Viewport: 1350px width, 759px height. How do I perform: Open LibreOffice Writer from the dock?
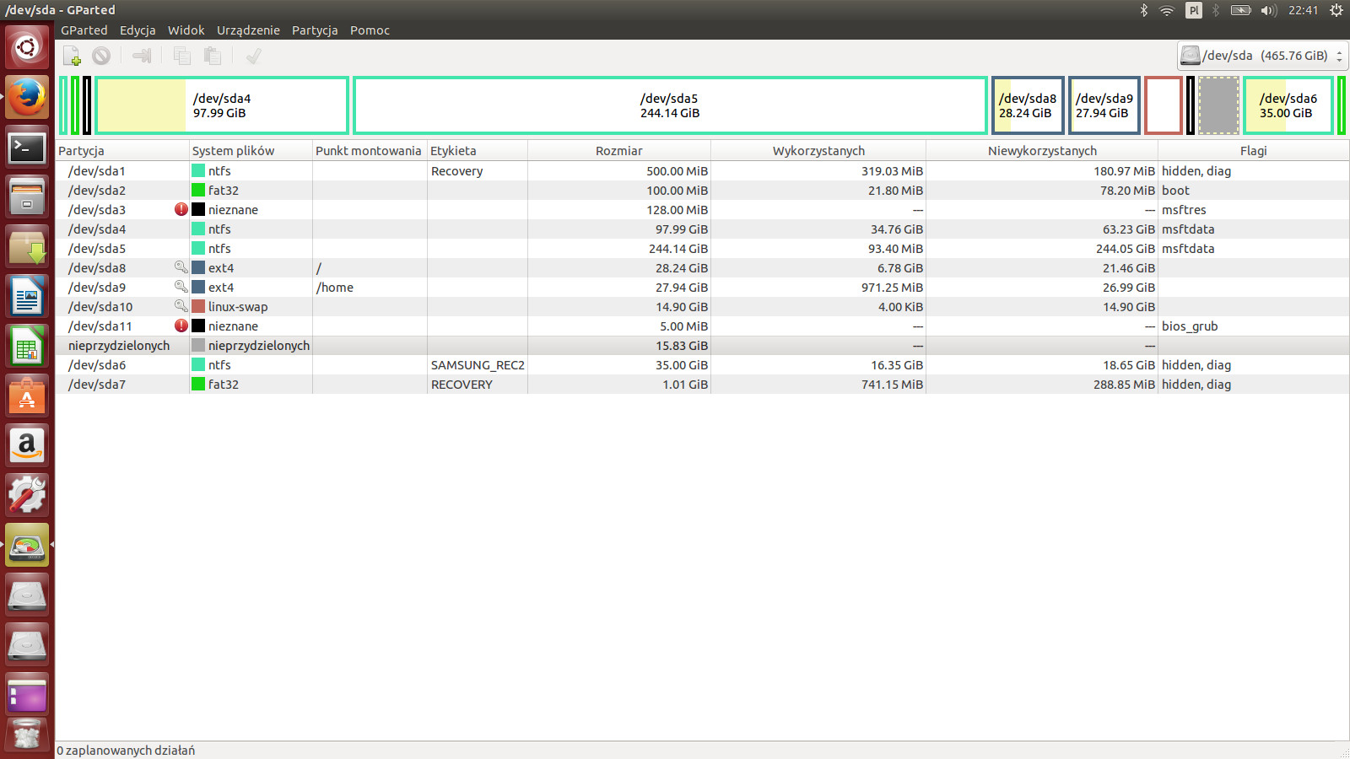pyautogui.click(x=27, y=296)
